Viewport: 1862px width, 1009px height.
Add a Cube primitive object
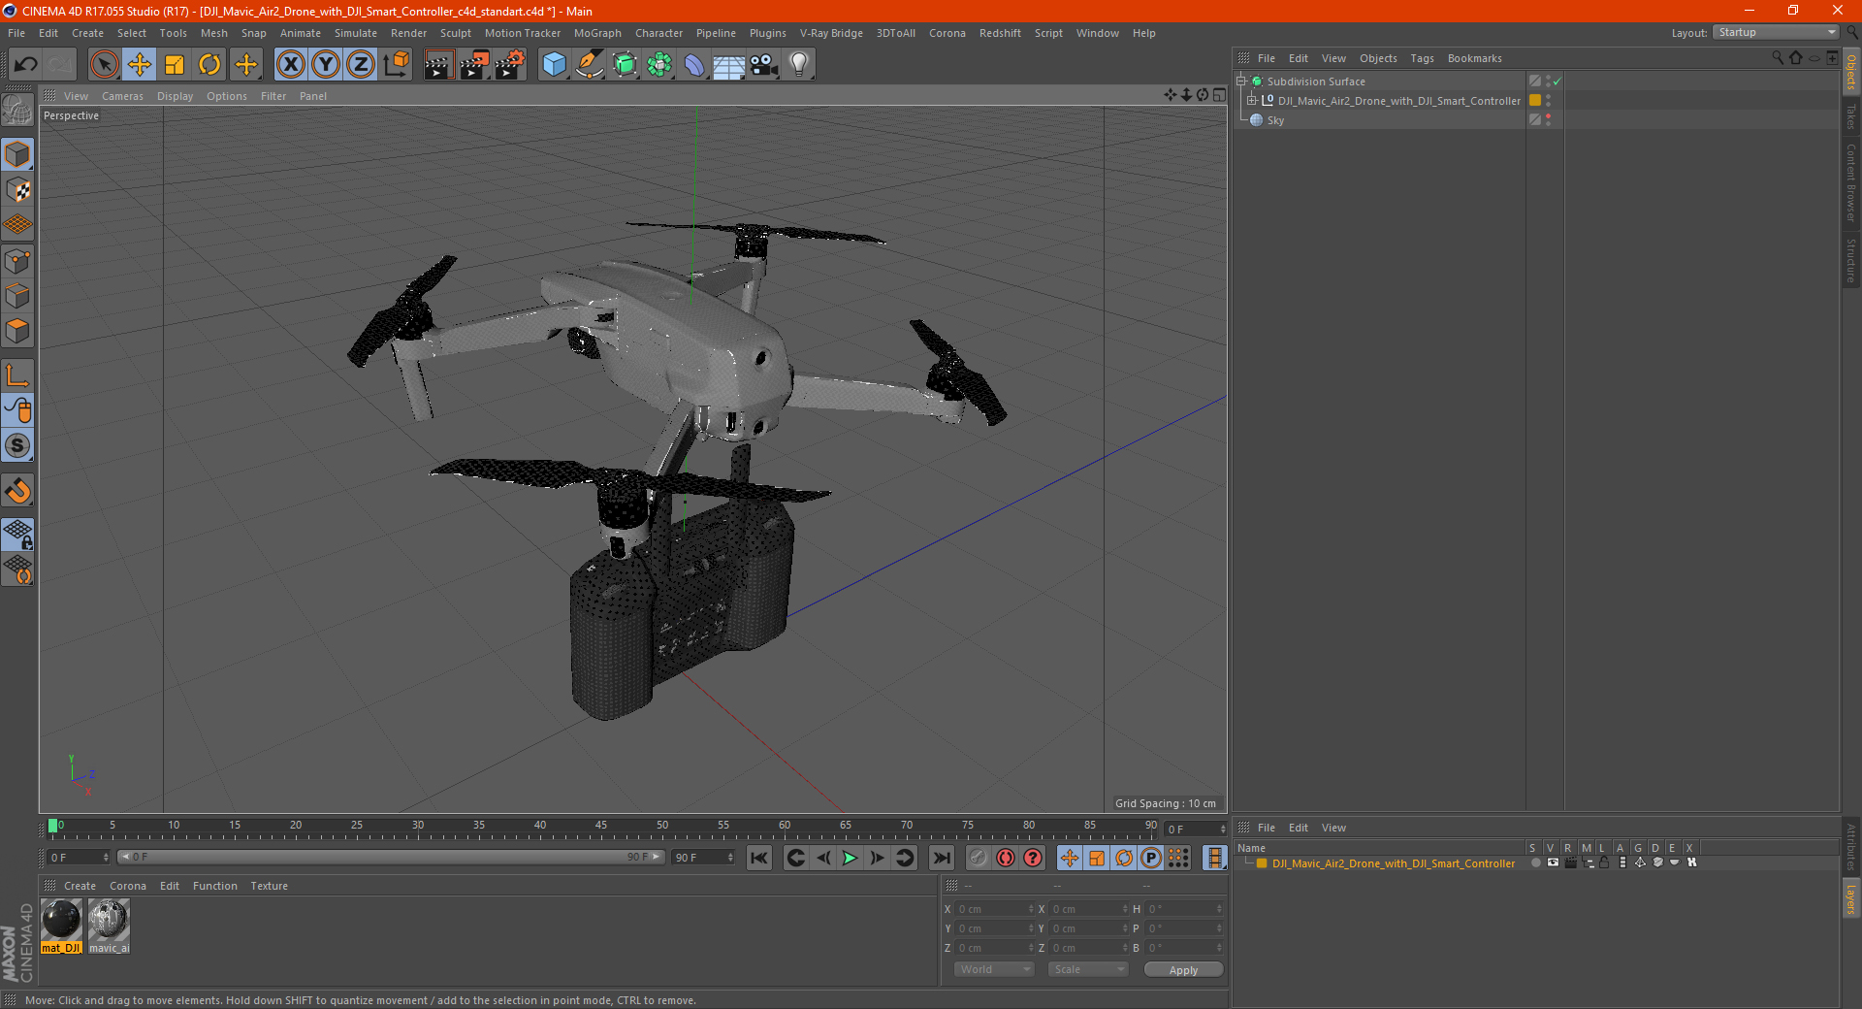tap(554, 65)
